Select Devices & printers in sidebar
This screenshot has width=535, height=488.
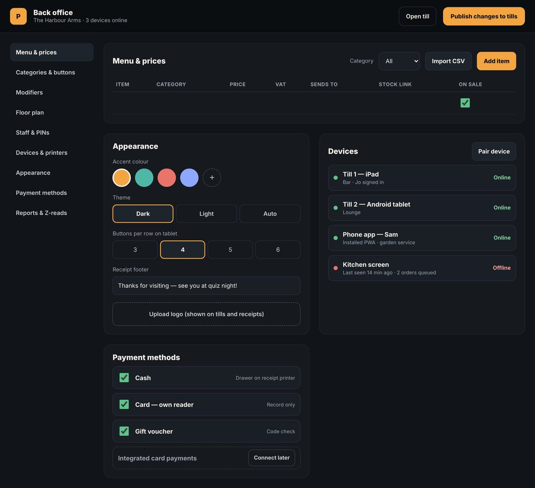point(52,153)
